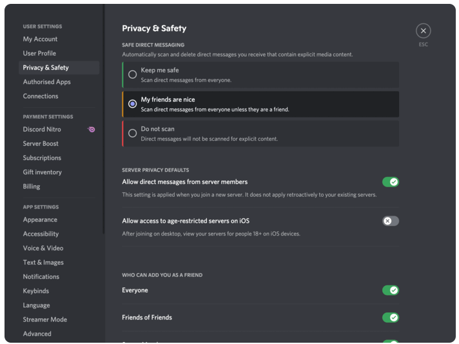The image size is (459, 344).
Task: Click the Nitro icon beside Discord Nitro
Action: coord(92,129)
